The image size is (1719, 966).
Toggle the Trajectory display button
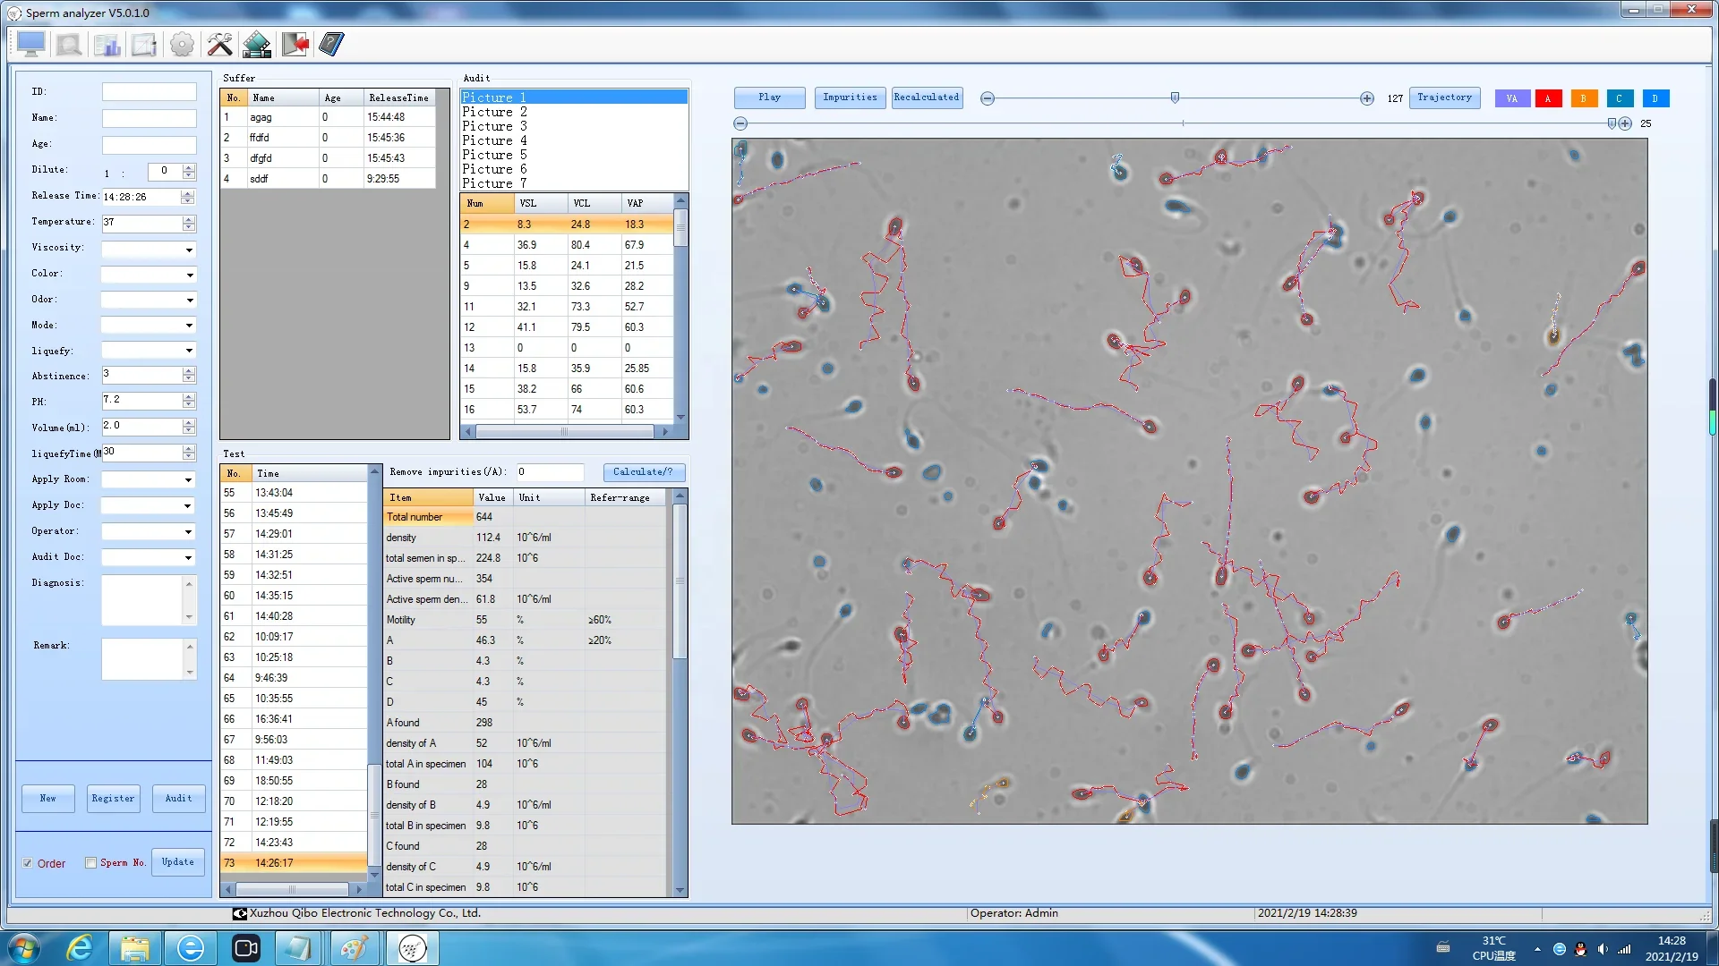[1443, 97]
